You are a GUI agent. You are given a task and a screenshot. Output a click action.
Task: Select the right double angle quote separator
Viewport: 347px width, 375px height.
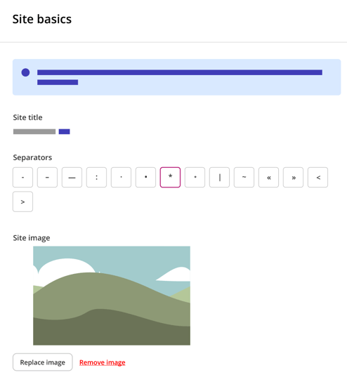[293, 177]
